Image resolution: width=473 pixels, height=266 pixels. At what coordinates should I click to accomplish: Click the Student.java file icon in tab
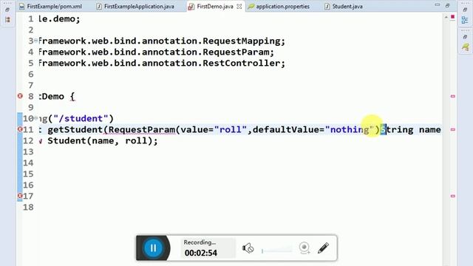[x=327, y=7]
